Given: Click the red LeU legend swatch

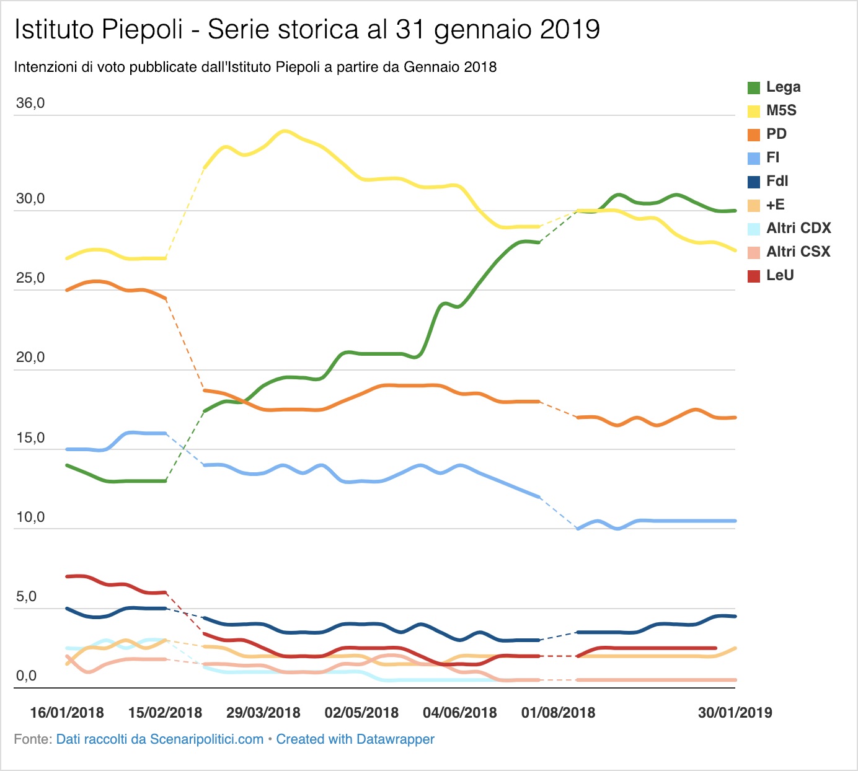Looking at the screenshot, I should pyautogui.click(x=754, y=276).
